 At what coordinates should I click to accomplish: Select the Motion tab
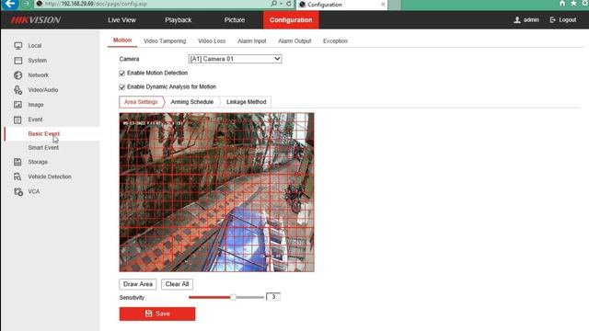pos(122,40)
